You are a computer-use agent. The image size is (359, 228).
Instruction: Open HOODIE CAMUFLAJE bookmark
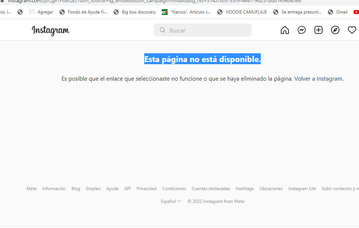(242, 12)
